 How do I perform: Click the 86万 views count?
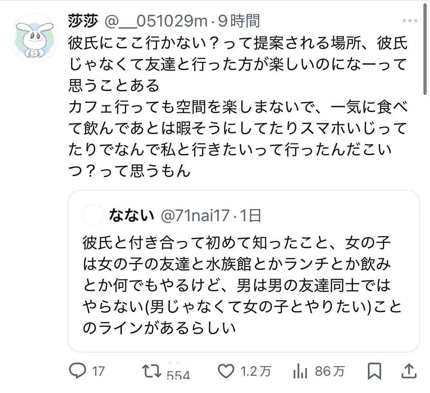pyautogui.click(x=330, y=371)
